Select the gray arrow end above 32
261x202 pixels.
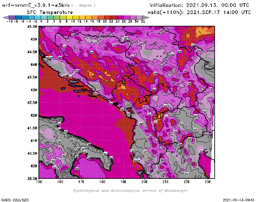146,17
